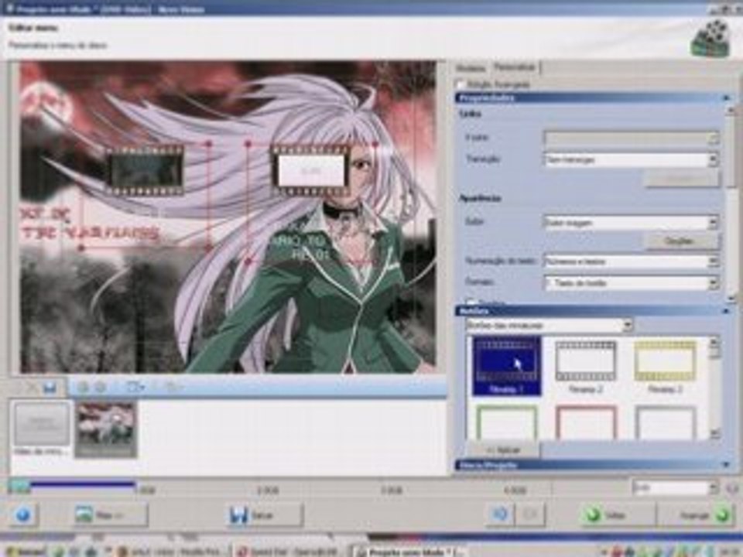Open the Botão image dropdown under Aparência
The height and width of the screenshot is (557, 743).
tap(632, 222)
